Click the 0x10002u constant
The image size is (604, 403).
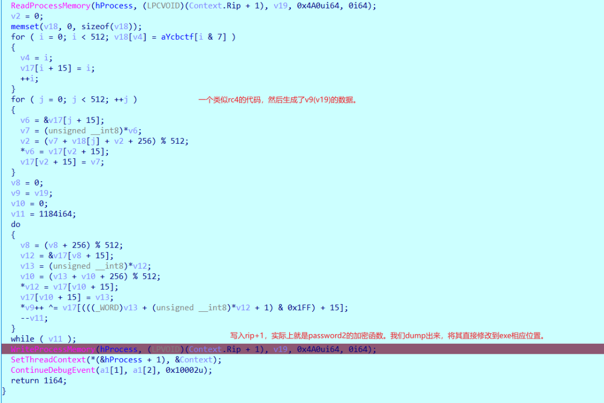point(184,370)
